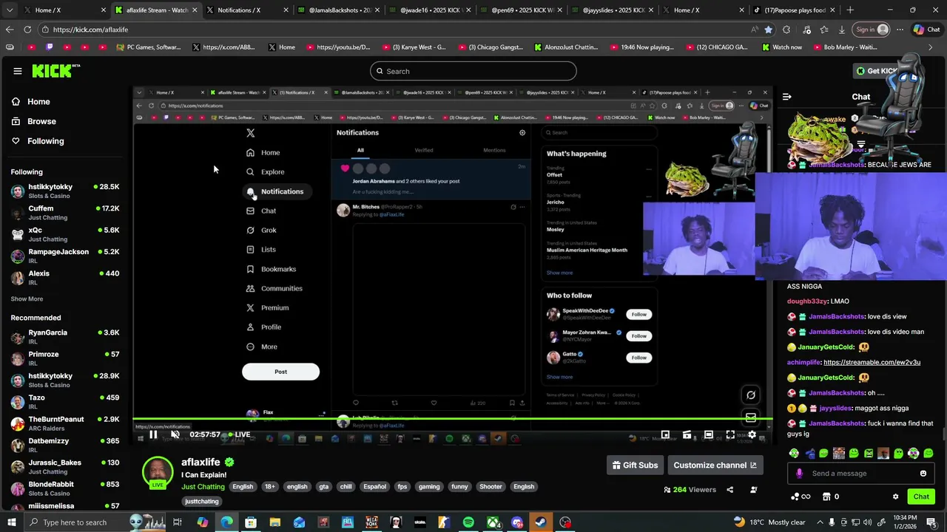Open RampageJackson channel
Image resolution: width=947 pixels, height=532 pixels.
(x=65, y=256)
